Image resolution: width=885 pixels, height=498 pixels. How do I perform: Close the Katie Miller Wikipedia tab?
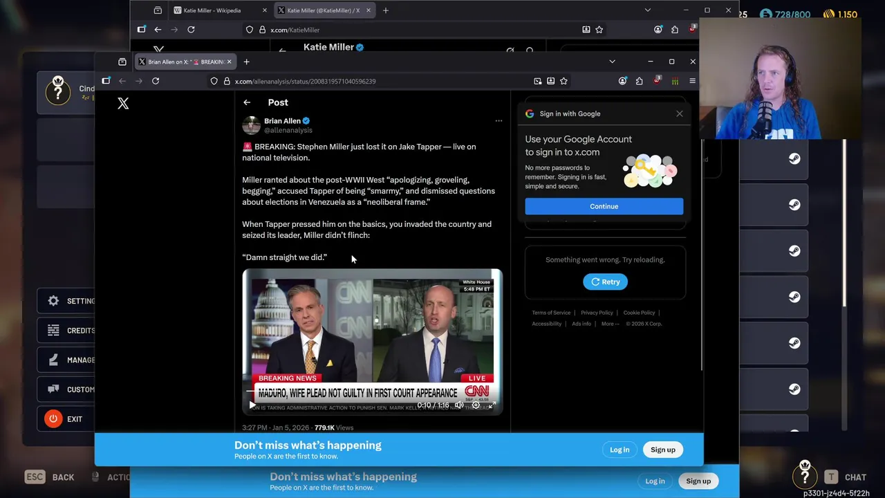point(264,10)
